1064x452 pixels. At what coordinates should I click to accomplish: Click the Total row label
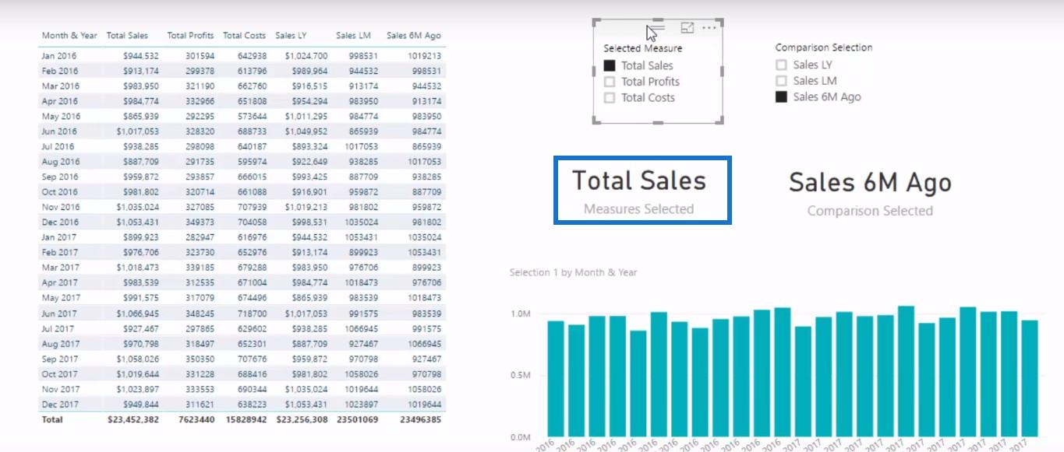[x=51, y=419]
